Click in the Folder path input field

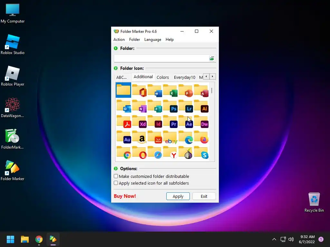(x=161, y=58)
